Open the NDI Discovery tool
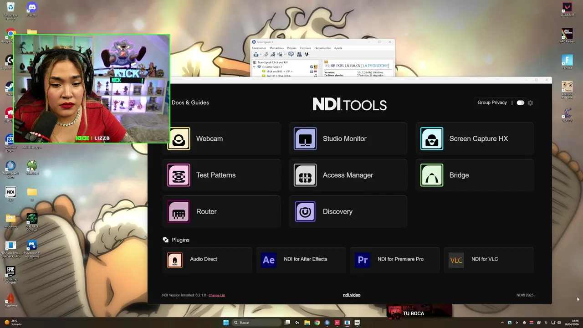The image size is (583, 328). pos(348,211)
